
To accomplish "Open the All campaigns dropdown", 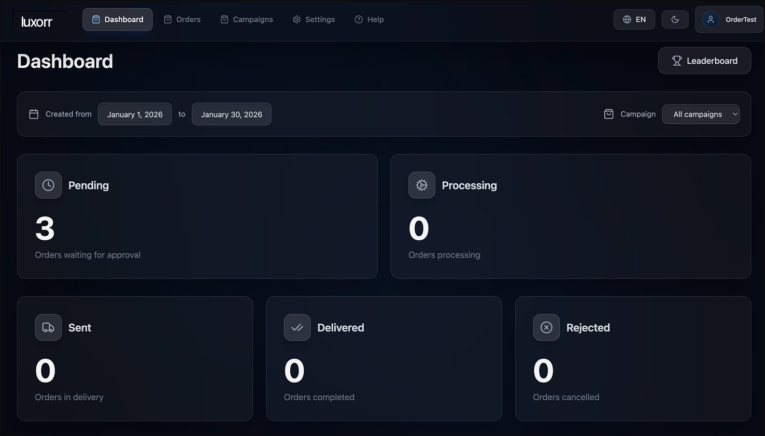I will tap(701, 114).
